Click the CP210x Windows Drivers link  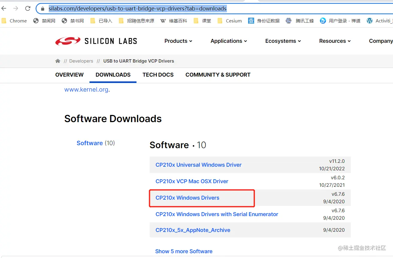[x=187, y=198]
